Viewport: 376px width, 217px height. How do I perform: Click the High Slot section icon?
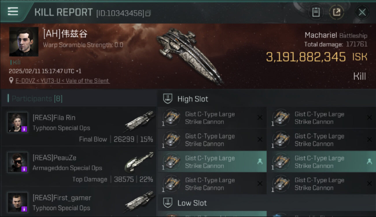(168, 99)
